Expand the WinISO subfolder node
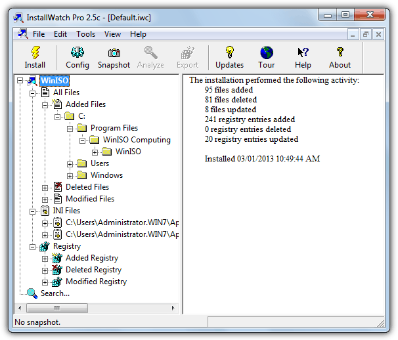398x340 pixels. 95,152
